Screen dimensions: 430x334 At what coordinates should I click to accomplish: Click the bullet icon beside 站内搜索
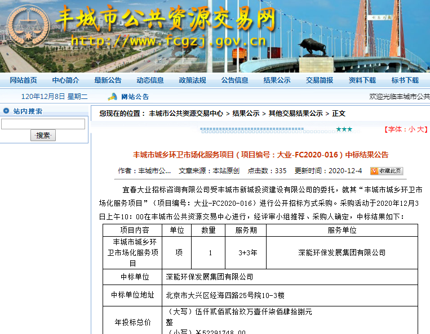[6, 111]
